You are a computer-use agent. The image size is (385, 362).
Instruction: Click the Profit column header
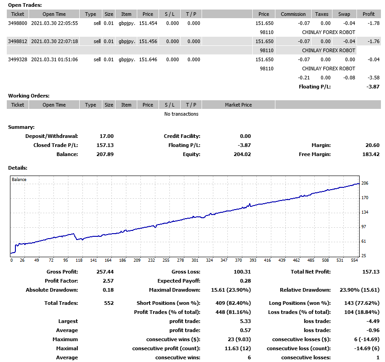(x=368, y=14)
